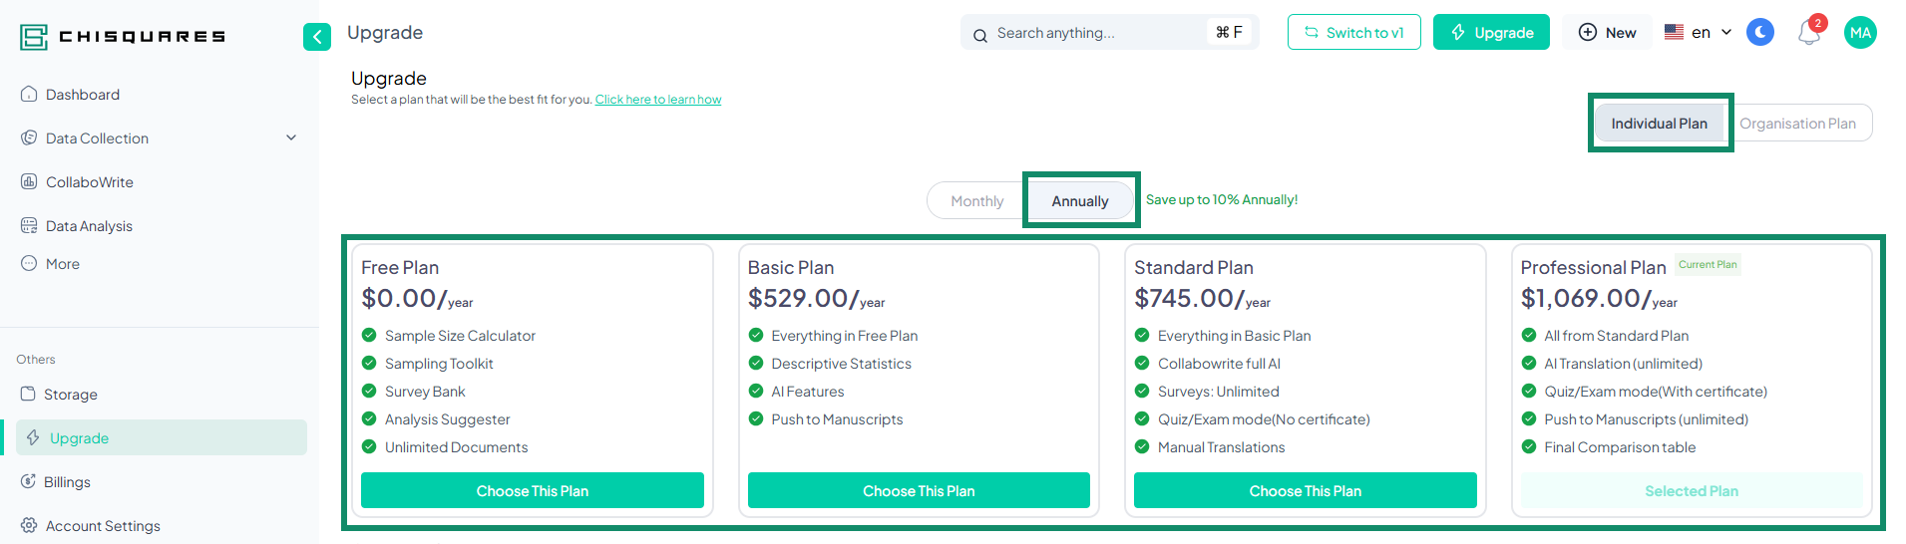Go to Data Analysis in the sidebar
1906x544 pixels.
pos(89,226)
